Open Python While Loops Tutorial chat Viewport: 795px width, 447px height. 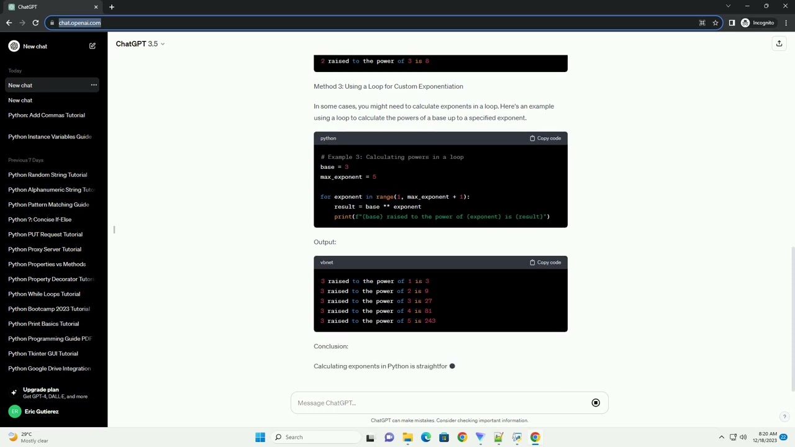point(53,294)
